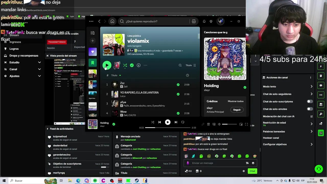Image resolution: width=327 pixels, height=184 pixels.
Task: Sort by duration clock column
Action: (x=188, y=75)
